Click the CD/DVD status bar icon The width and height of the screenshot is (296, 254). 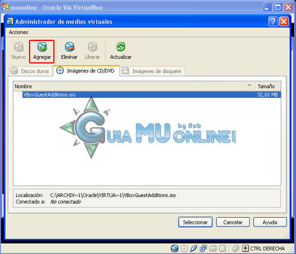pyautogui.click(x=184, y=248)
